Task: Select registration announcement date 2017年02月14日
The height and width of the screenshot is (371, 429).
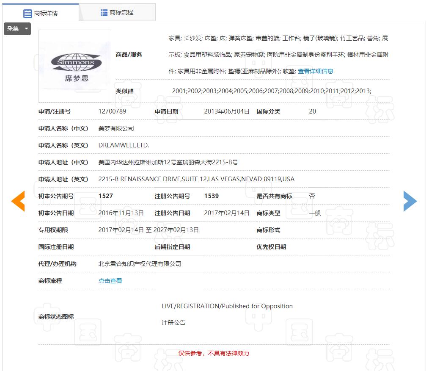Action: [x=226, y=213]
